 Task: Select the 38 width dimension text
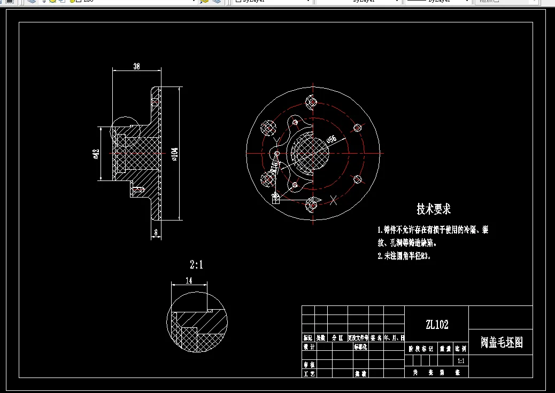[137, 66]
